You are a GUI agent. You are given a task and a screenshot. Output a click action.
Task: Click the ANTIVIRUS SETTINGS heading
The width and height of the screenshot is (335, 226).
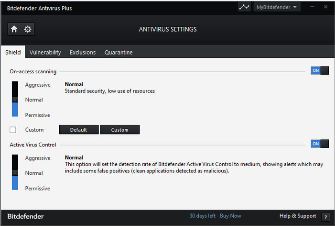point(168,29)
